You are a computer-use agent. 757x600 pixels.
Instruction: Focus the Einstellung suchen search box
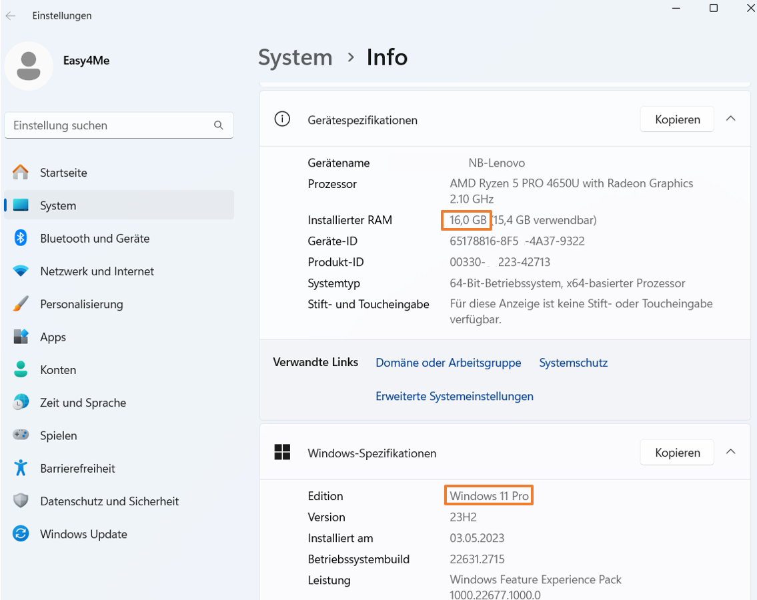pos(119,125)
